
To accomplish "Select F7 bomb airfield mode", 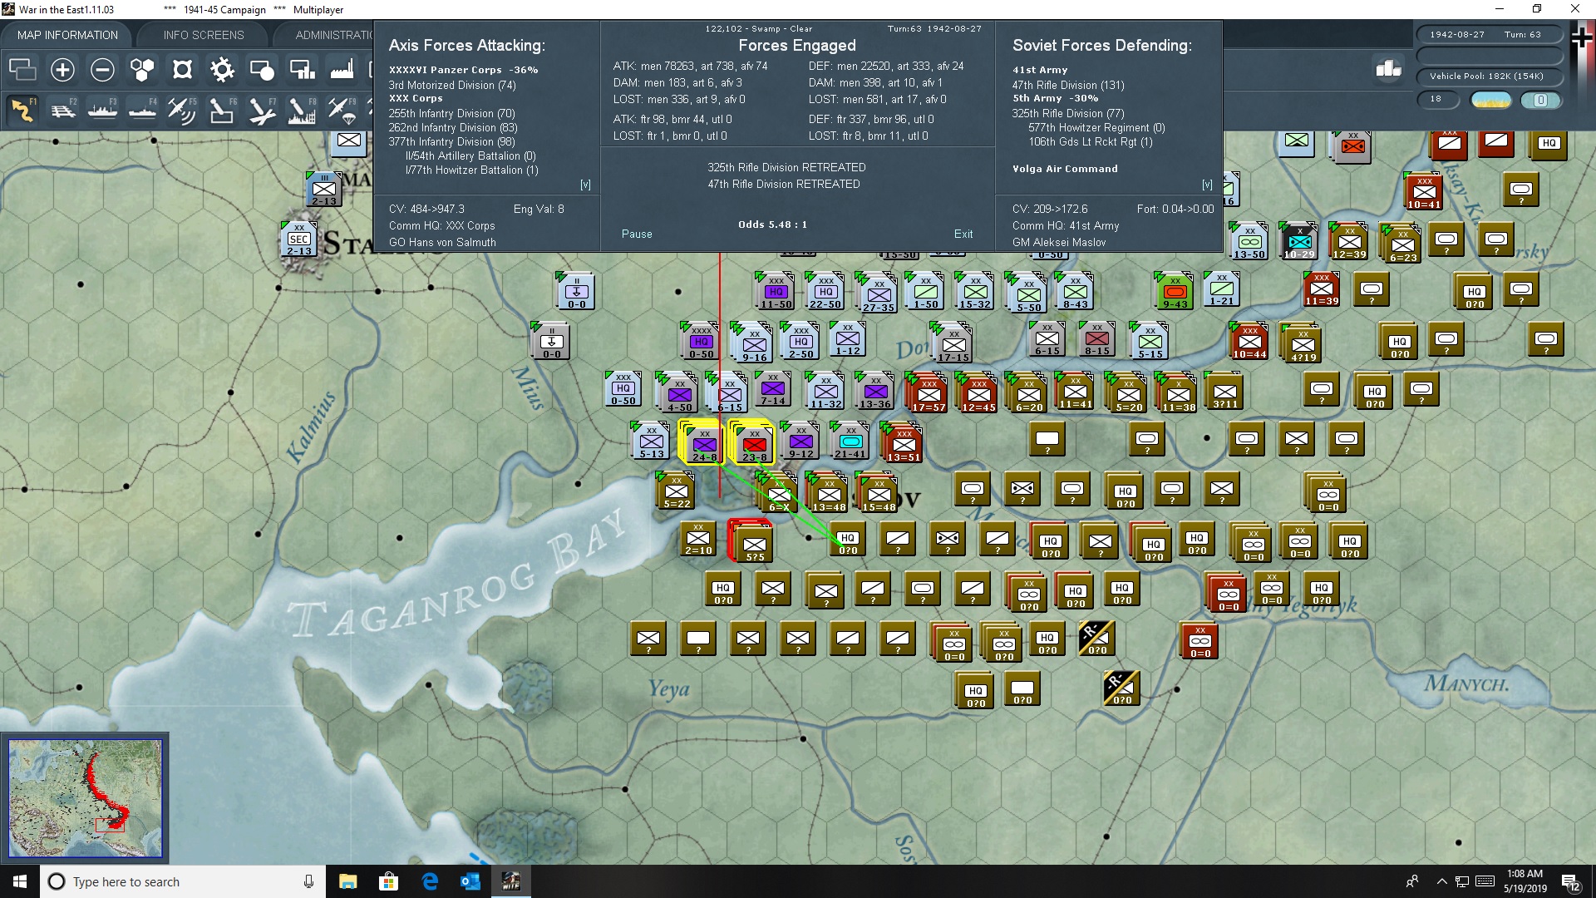I will (x=262, y=111).
